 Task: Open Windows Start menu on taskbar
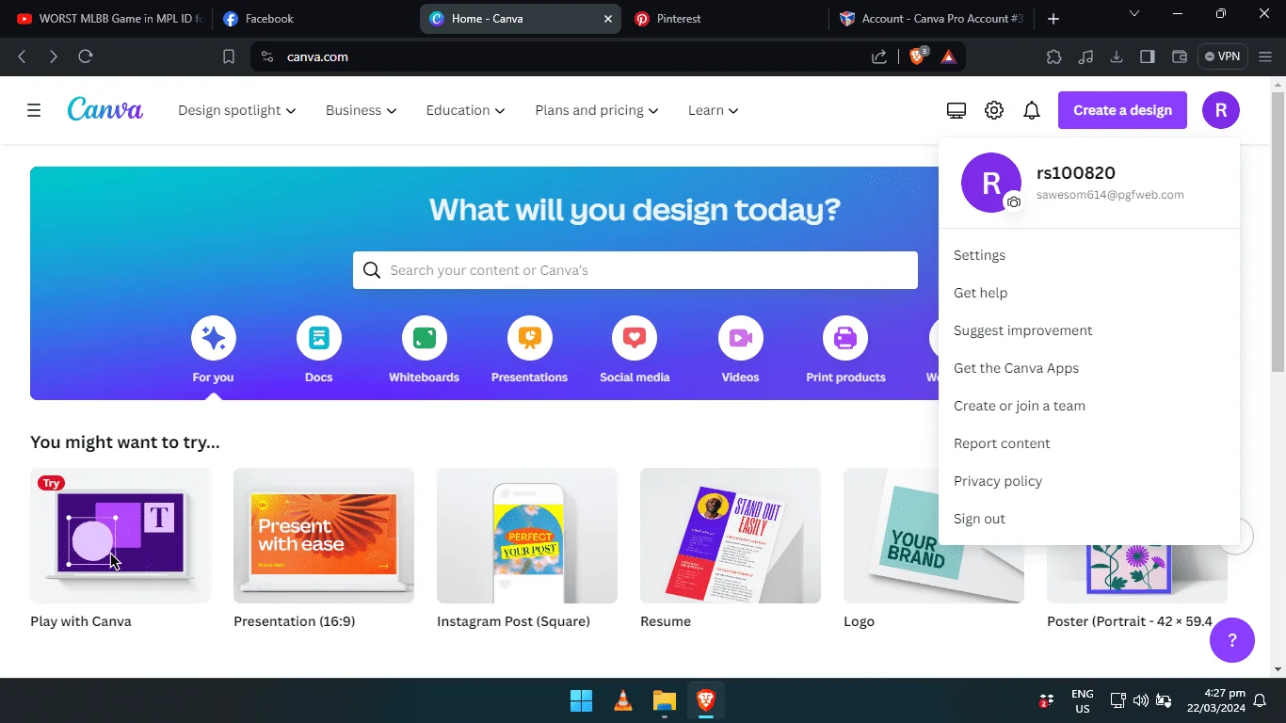click(x=581, y=700)
